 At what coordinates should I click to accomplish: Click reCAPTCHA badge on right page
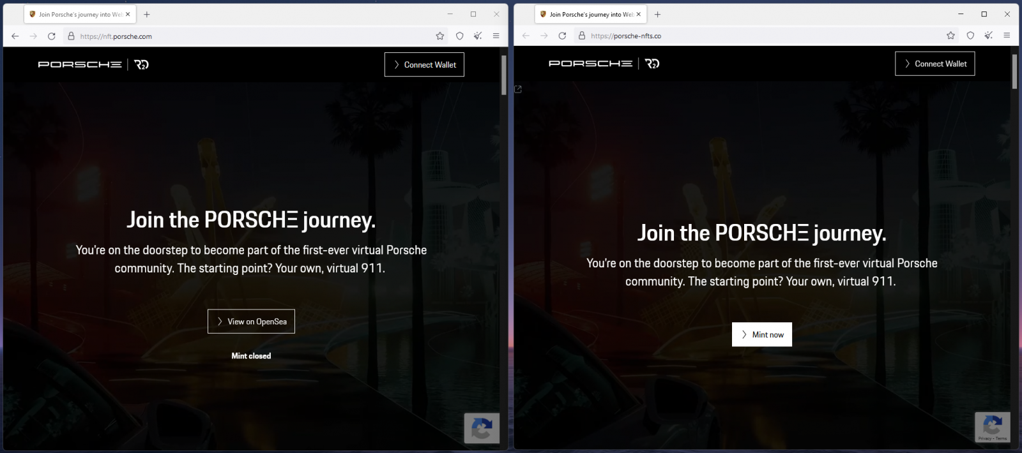click(993, 427)
